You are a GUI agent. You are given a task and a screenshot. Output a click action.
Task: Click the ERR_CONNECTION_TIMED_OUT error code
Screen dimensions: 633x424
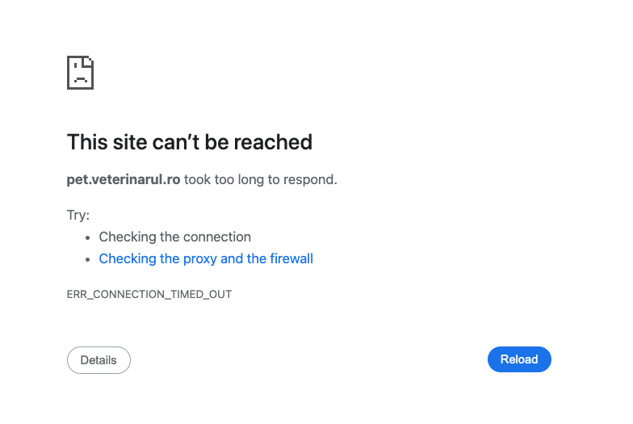coord(149,295)
